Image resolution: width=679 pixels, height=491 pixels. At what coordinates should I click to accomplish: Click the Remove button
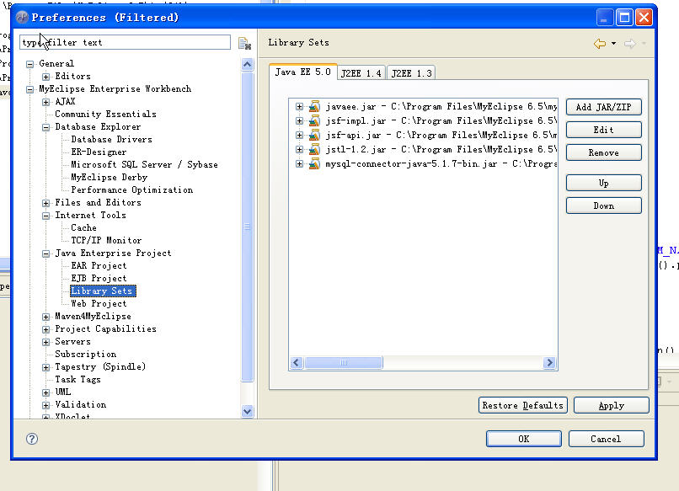[x=604, y=152]
